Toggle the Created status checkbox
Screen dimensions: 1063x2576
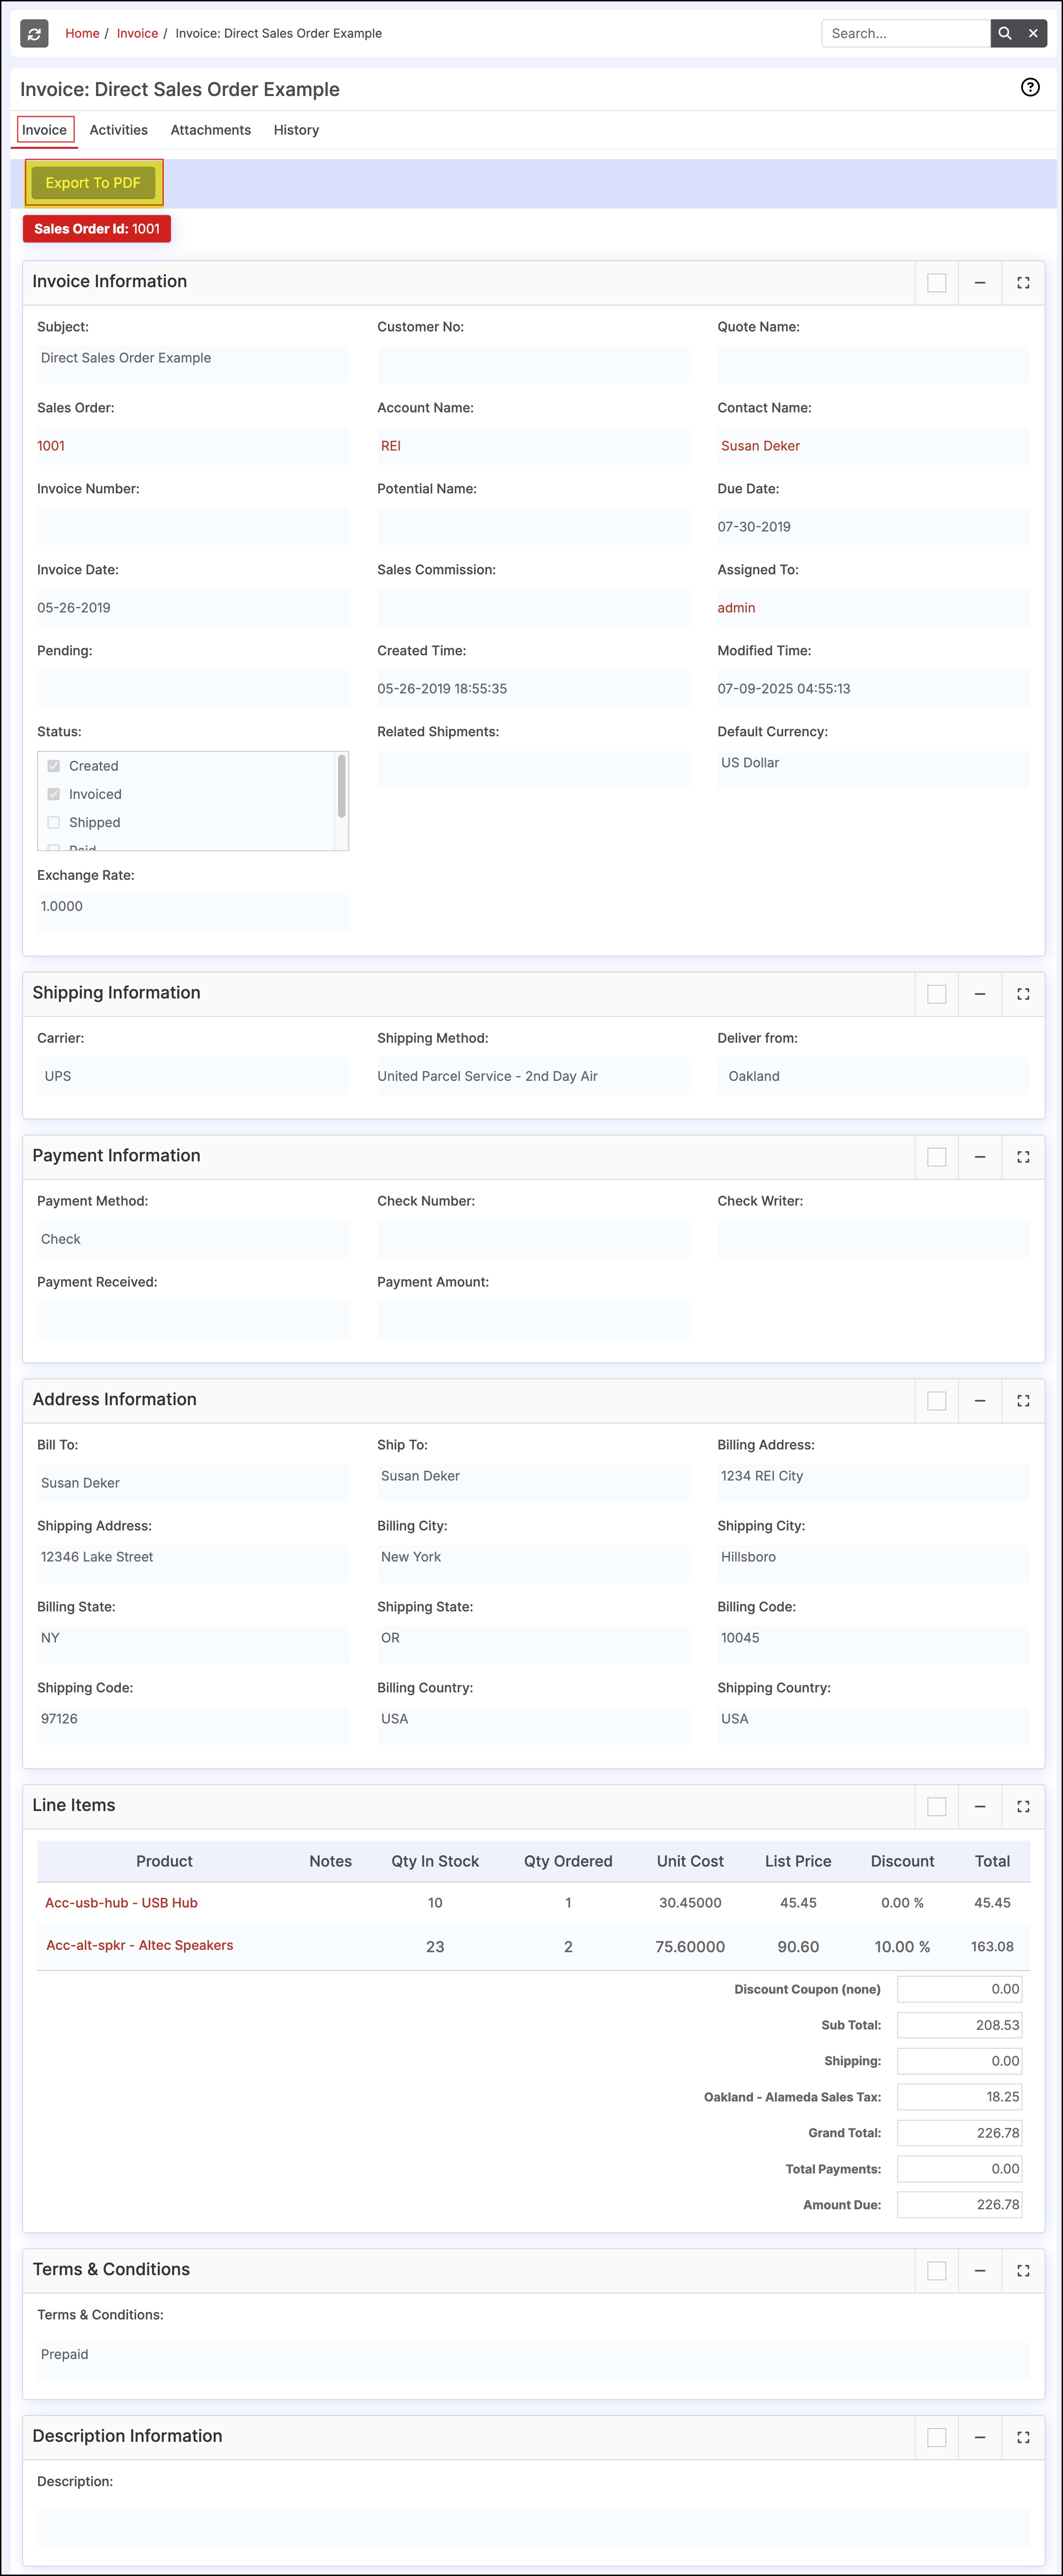click(54, 766)
